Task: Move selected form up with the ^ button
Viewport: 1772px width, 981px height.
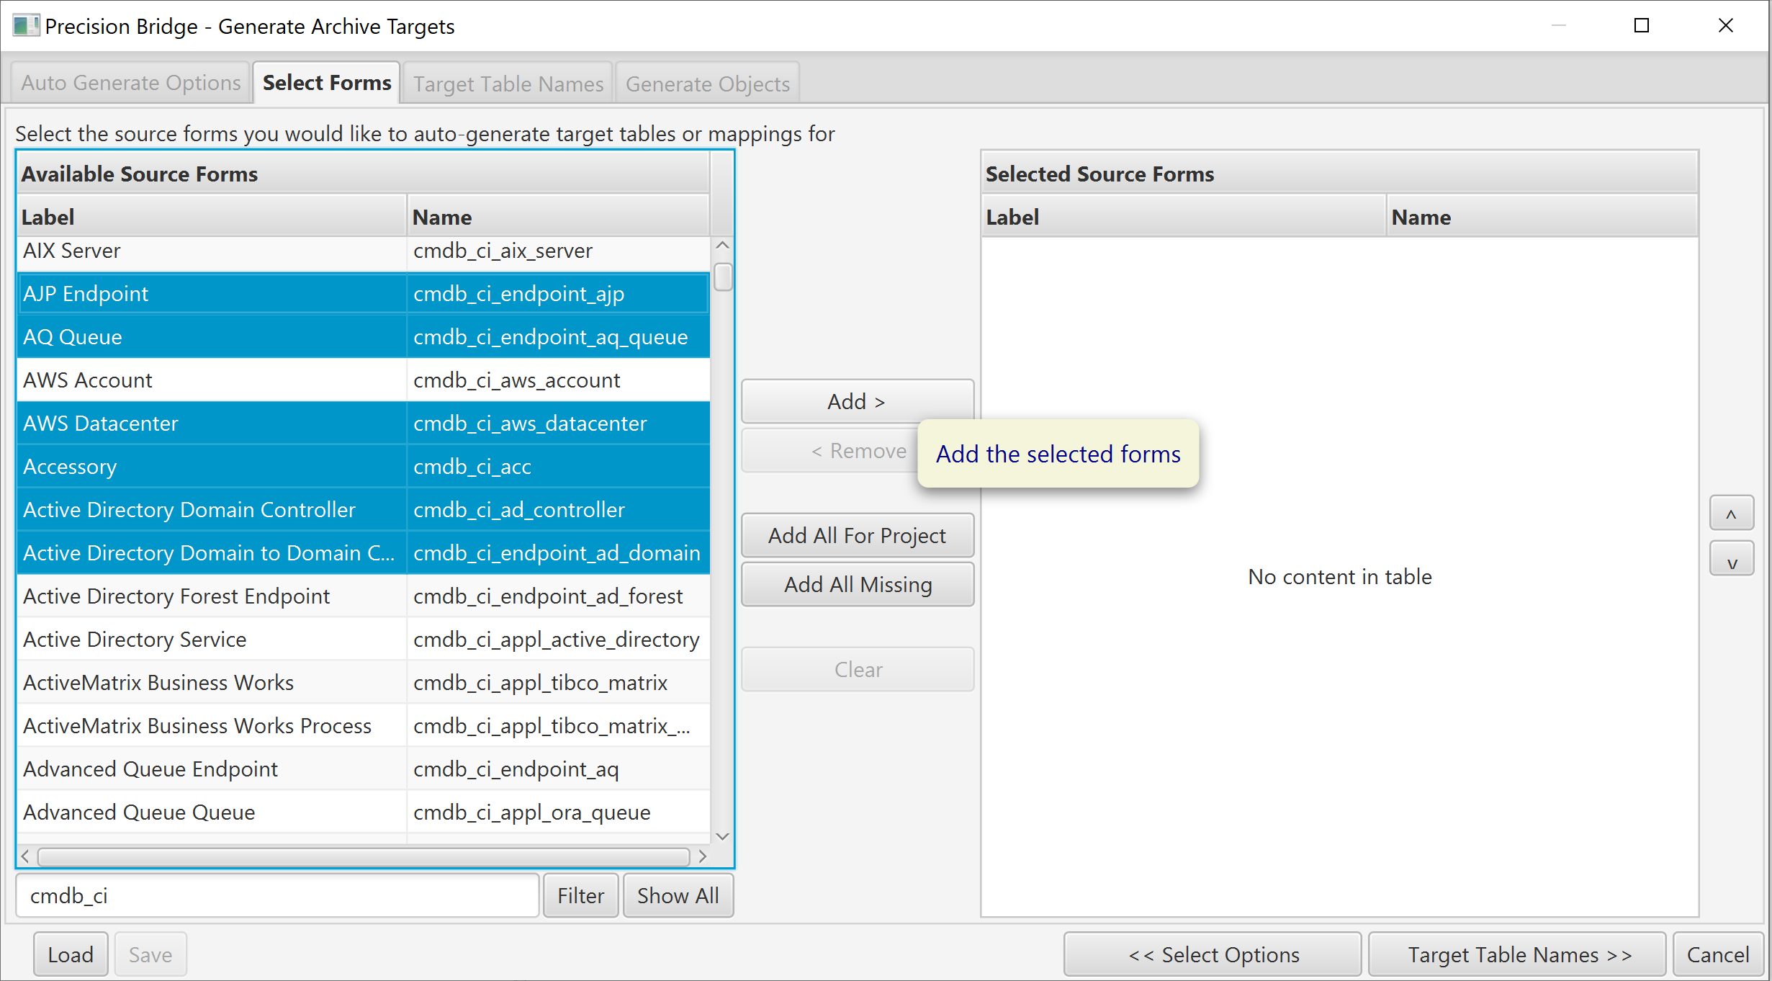Action: click(x=1732, y=514)
